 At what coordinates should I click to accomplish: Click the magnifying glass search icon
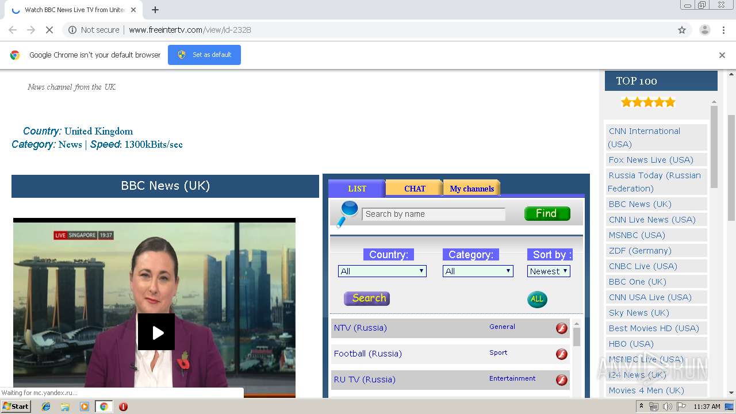(347, 214)
